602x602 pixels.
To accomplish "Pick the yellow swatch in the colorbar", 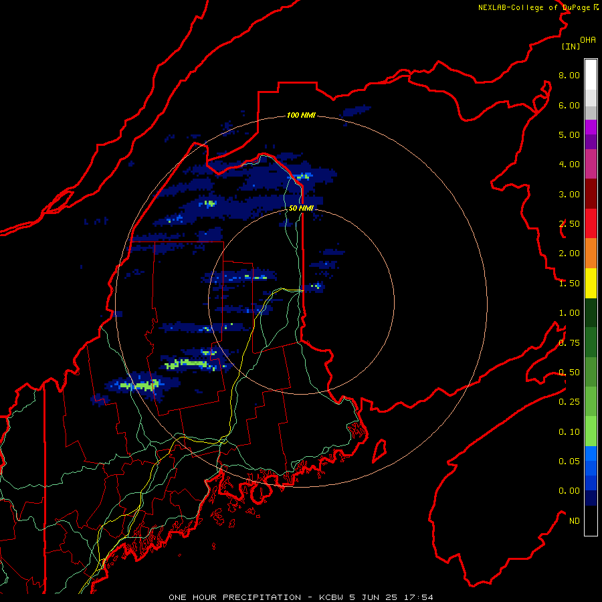I will click(x=591, y=283).
